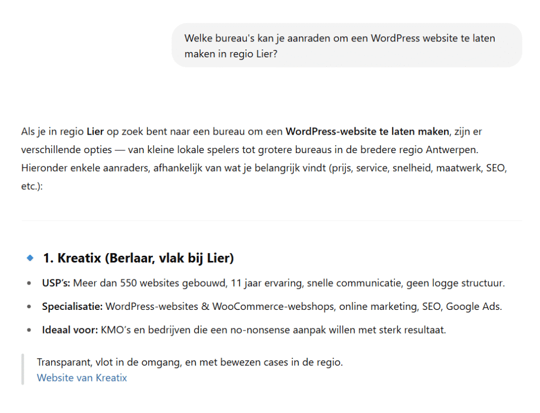Click the user question message bubble

[346, 46]
